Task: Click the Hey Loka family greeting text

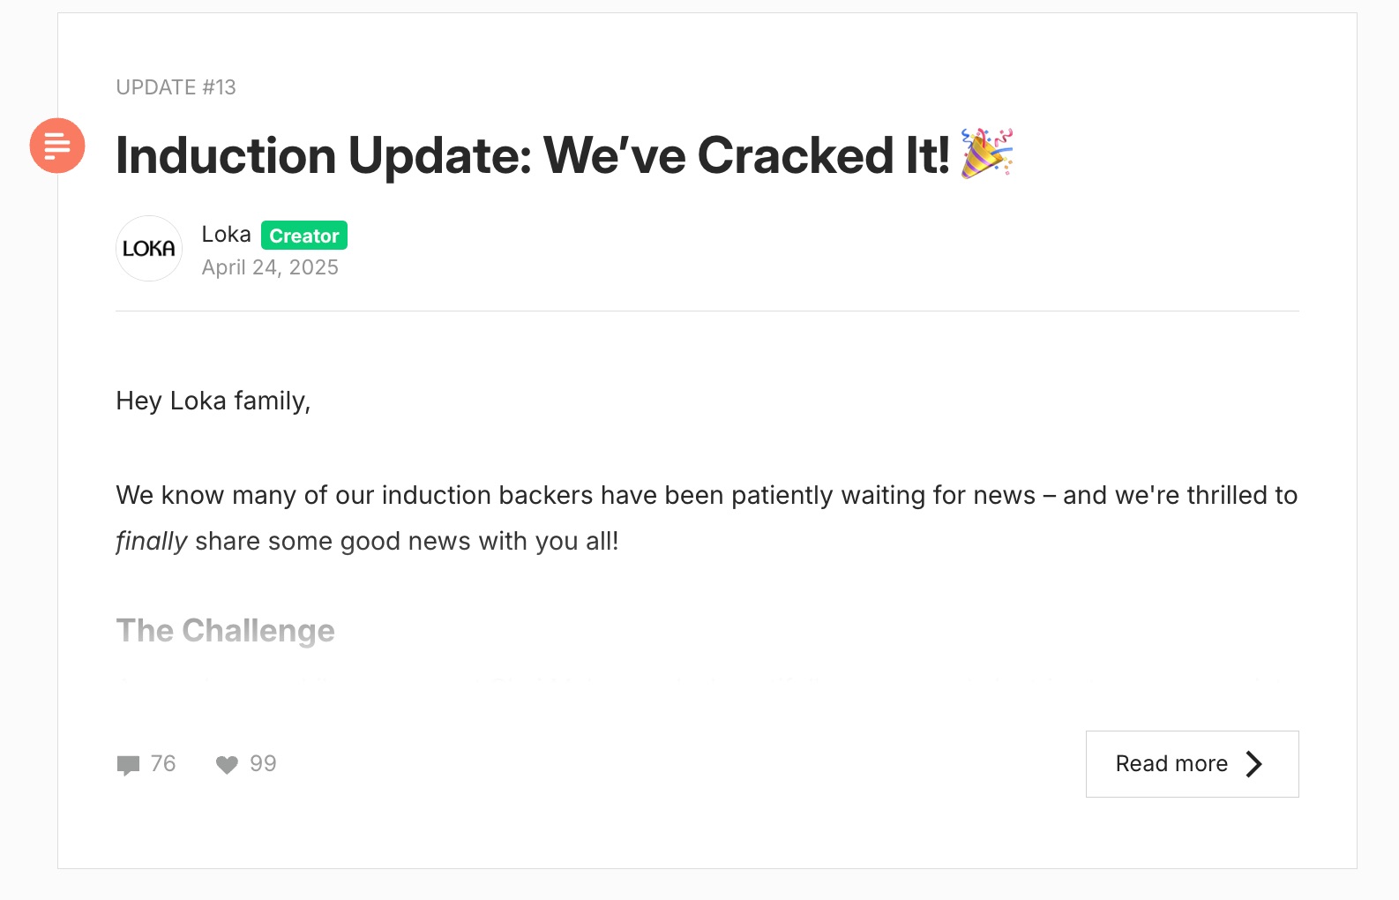Action: click(x=213, y=401)
